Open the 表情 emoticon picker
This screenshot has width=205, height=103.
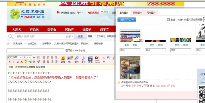point(63,60)
